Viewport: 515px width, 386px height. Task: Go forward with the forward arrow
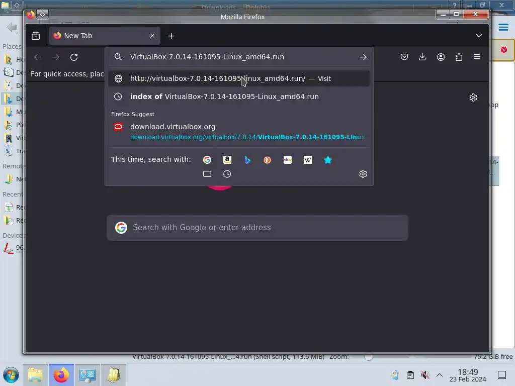pos(56,57)
